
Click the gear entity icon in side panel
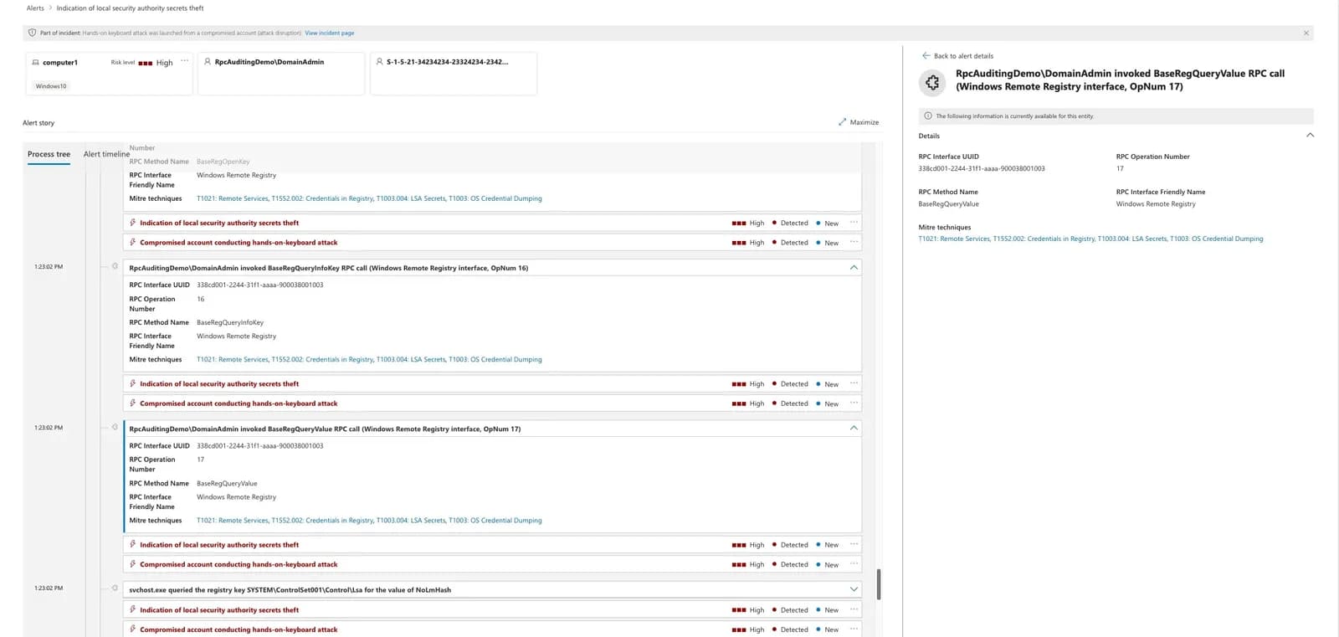[932, 82]
